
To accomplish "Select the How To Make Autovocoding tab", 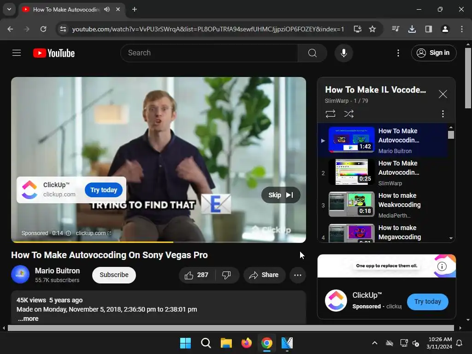I will (66, 9).
